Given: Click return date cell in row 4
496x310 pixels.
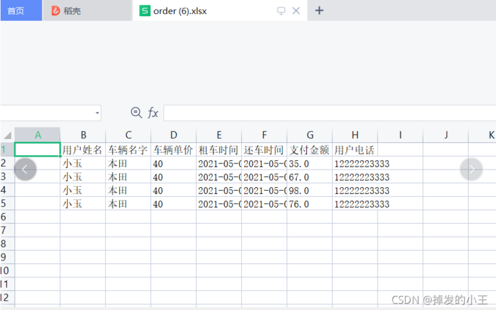Looking at the screenshot, I should pyautogui.click(x=264, y=191).
